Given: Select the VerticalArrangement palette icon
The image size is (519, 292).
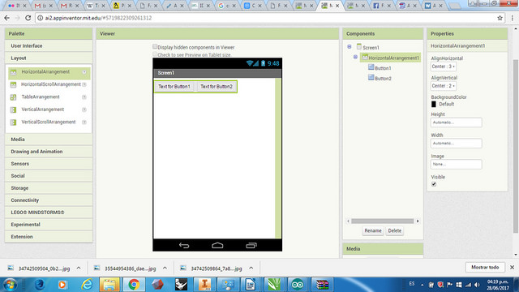Looking at the screenshot, I should [x=13, y=110].
